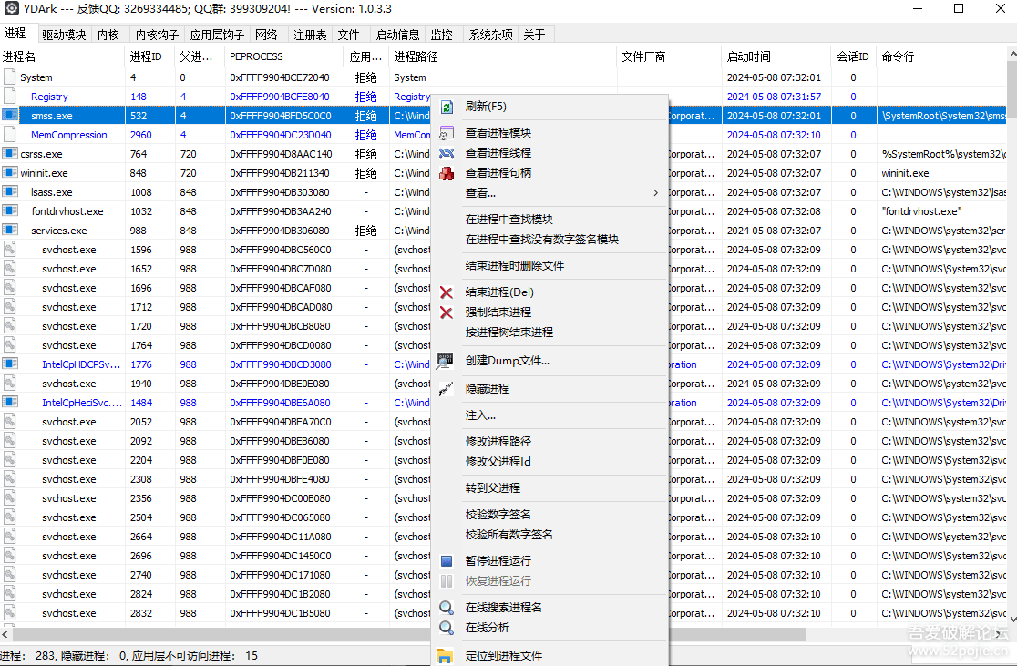This screenshot has height=666, width=1017.
Task: Click the 创建Dump文件 icon
Action: click(x=446, y=361)
